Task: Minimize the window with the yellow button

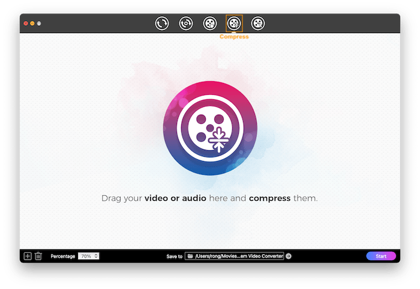Action: [x=32, y=23]
